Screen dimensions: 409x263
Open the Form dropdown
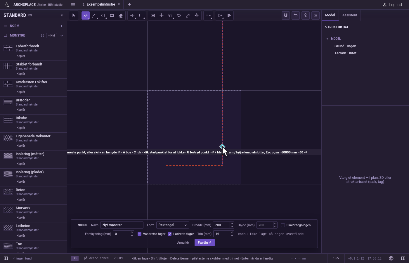tap(173, 225)
